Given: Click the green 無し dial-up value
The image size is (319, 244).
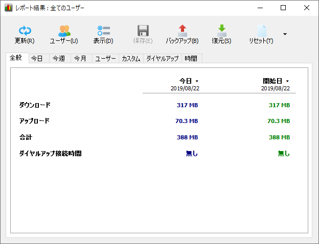Looking at the screenshot, I should click(x=284, y=153).
